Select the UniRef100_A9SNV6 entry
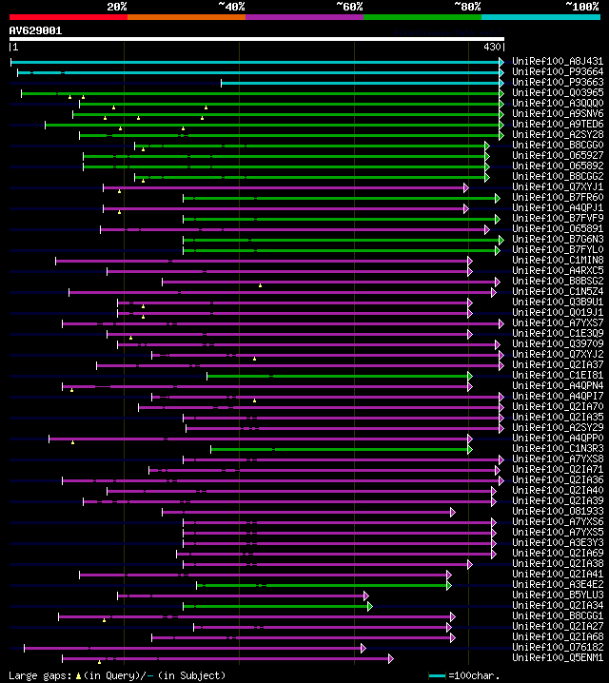This screenshot has height=683, width=609. (x=558, y=113)
